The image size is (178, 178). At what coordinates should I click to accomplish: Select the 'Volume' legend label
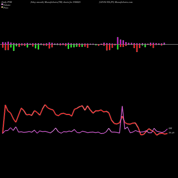[7, 5]
